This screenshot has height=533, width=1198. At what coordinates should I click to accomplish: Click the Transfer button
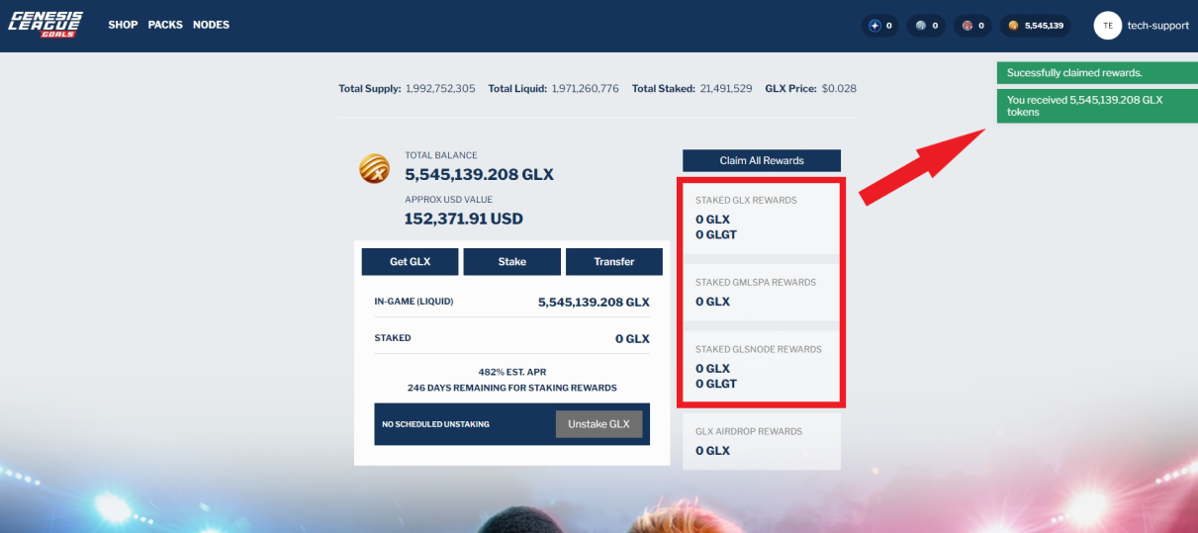614,262
